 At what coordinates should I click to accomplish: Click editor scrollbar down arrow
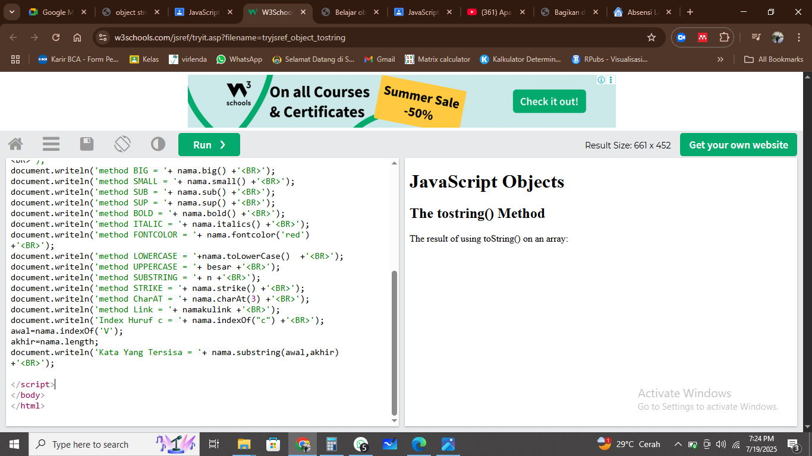coord(394,420)
